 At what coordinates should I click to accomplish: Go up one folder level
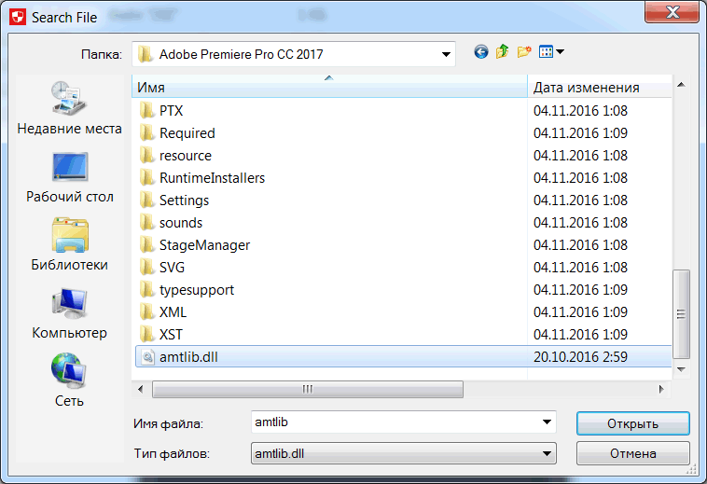pyautogui.click(x=503, y=52)
